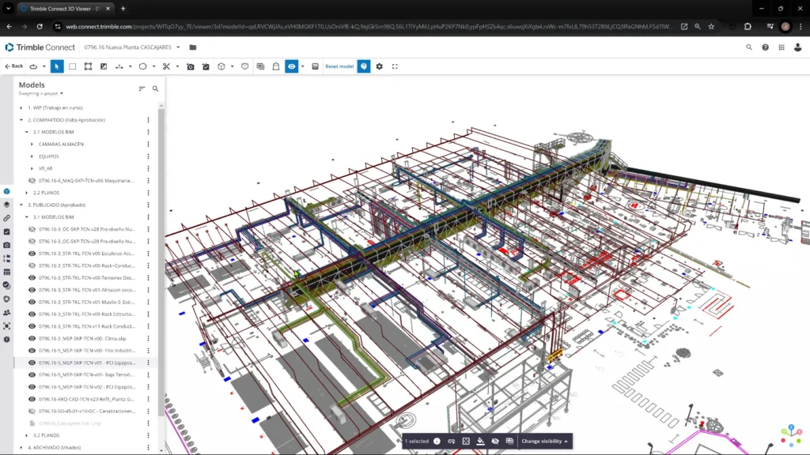Open viewer settings gear icon
This screenshot has height=455, width=810.
pyautogui.click(x=379, y=66)
